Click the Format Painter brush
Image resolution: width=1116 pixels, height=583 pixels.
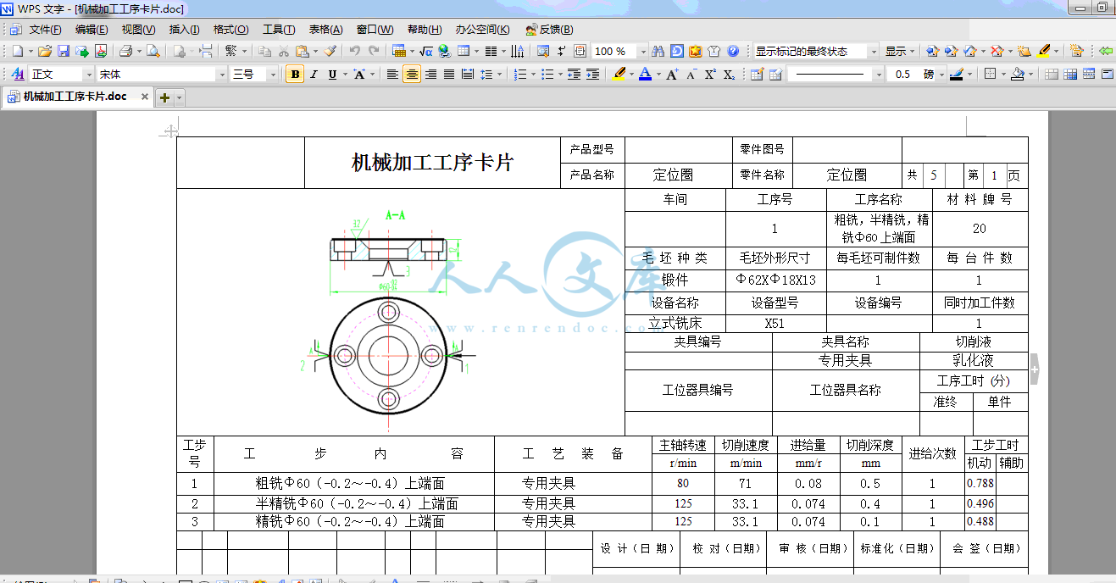(331, 51)
